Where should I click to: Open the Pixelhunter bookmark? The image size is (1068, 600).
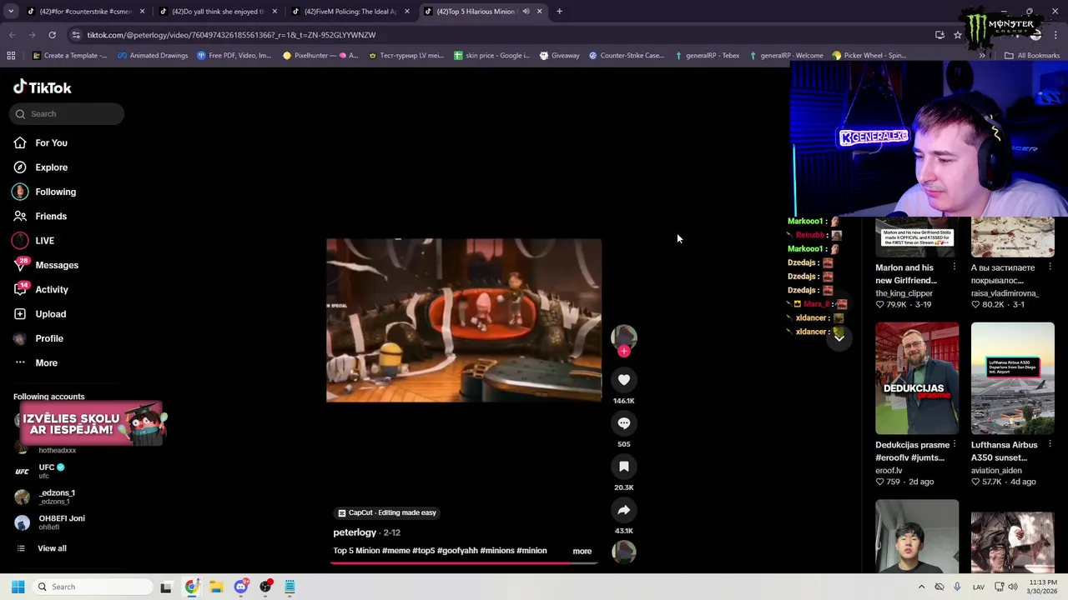click(x=320, y=56)
